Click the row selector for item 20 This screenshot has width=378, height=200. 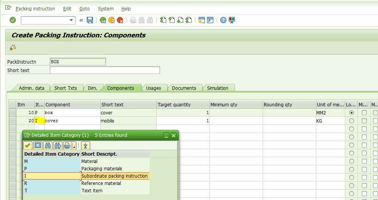[x=12, y=121]
